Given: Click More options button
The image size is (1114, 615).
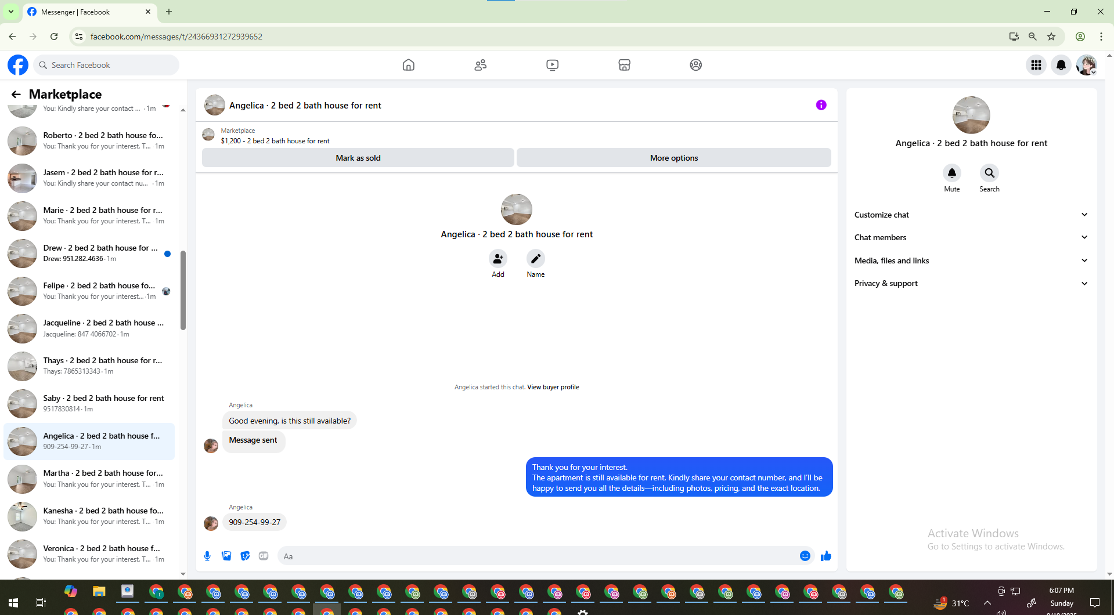Looking at the screenshot, I should (674, 158).
